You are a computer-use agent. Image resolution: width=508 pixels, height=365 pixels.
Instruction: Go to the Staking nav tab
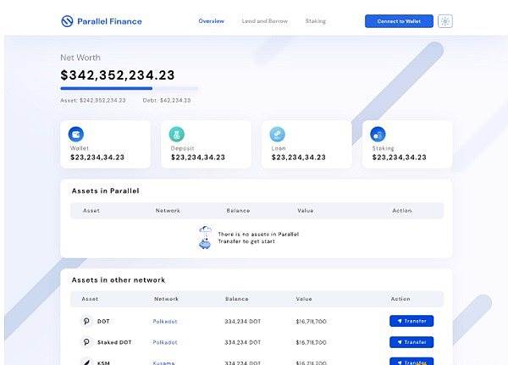coord(315,21)
